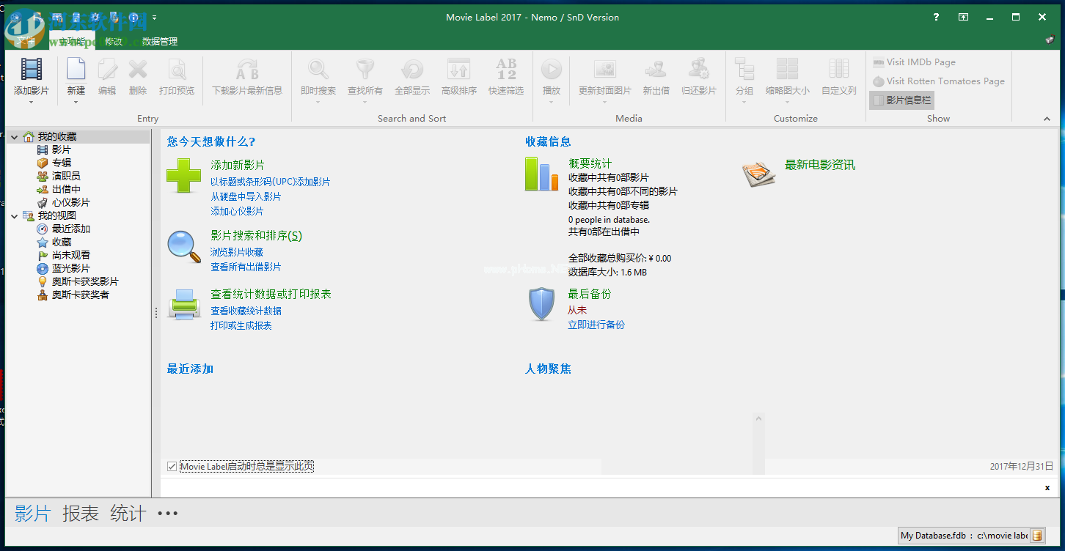The image size is (1065, 551).
Task: Click the 查看收藏统计数据 link
Action: tap(246, 311)
